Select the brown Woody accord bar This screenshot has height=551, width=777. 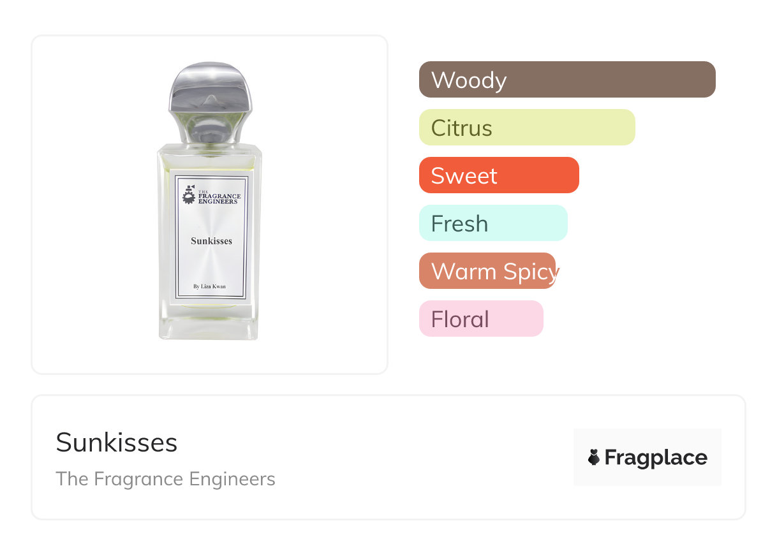click(567, 80)
